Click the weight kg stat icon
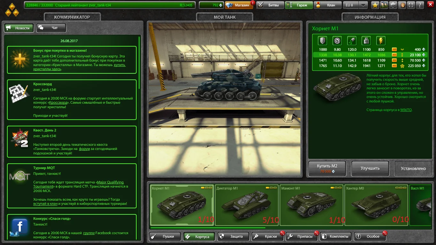Viewport: 436px width, 245px height. [x=366, y=41]
